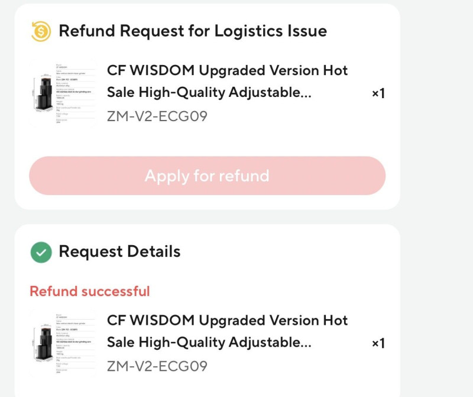Click Sale High-Quality Adjustable line under Request Details
The image size is (473, 397).
(x=209, y=343)
